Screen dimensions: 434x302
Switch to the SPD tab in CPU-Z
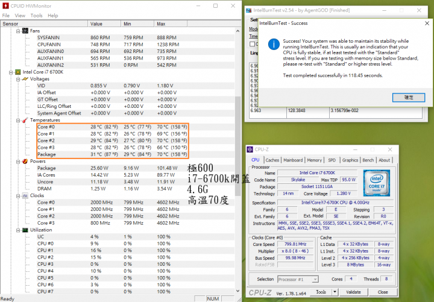(332, 160)
